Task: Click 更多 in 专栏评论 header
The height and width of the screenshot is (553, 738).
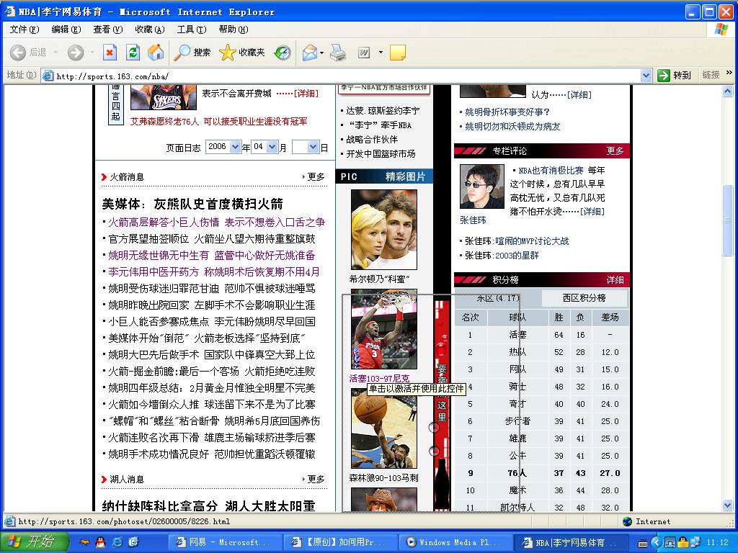Action: [615, 151]
